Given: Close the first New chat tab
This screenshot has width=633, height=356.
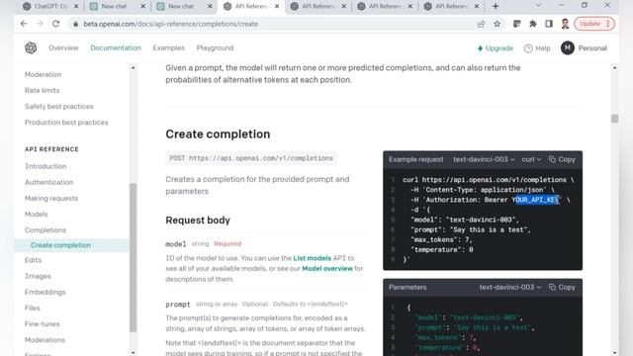Looking at the screenshot, I should click(142, 6).
